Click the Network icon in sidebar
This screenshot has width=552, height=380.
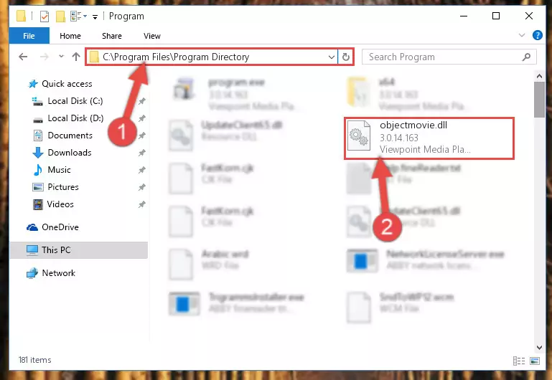32,273
